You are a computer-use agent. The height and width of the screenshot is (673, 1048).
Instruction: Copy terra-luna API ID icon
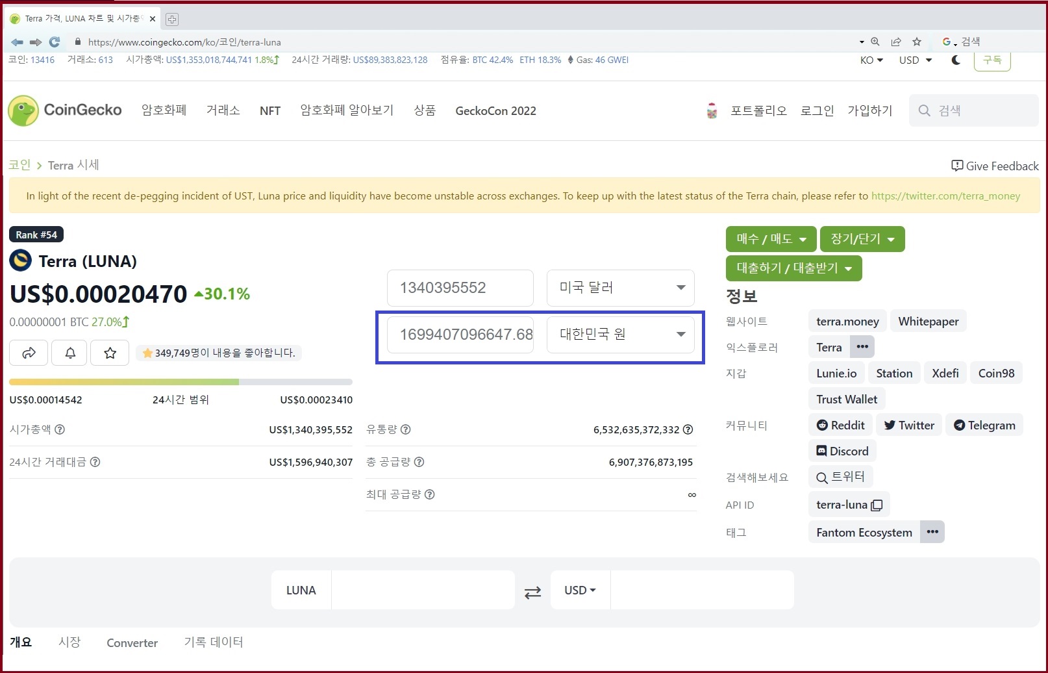coord(877,505)
